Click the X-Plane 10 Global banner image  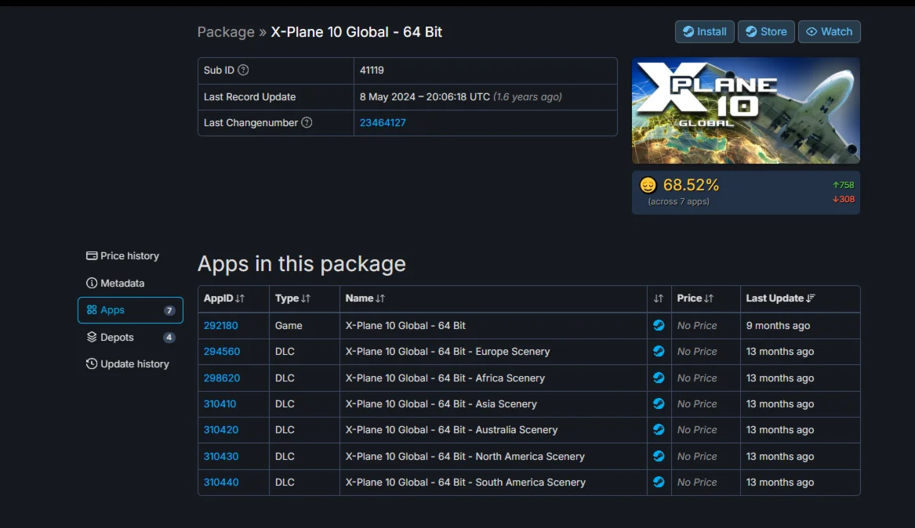pyautogui.click(x=746, y=110)
